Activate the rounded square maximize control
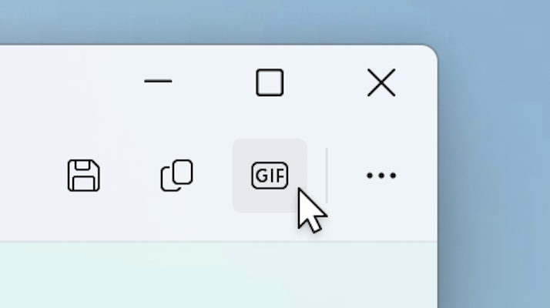 point(270,82)
